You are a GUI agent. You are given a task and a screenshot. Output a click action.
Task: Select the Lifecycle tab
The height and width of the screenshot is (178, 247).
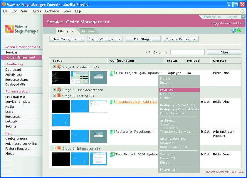click(66, 31)
